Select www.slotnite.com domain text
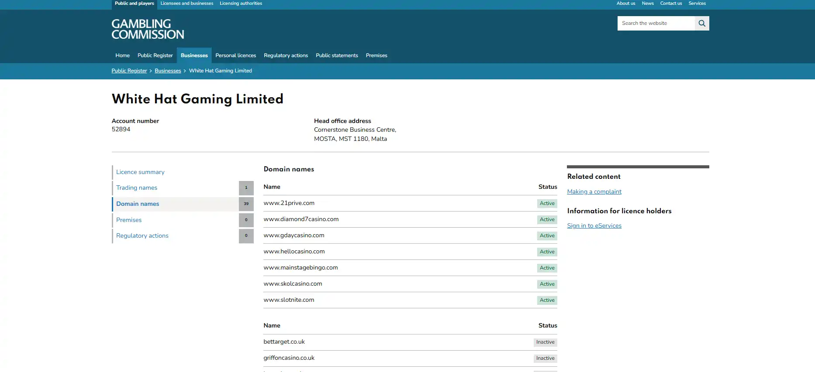815x372 pixels. click(289, 300)
